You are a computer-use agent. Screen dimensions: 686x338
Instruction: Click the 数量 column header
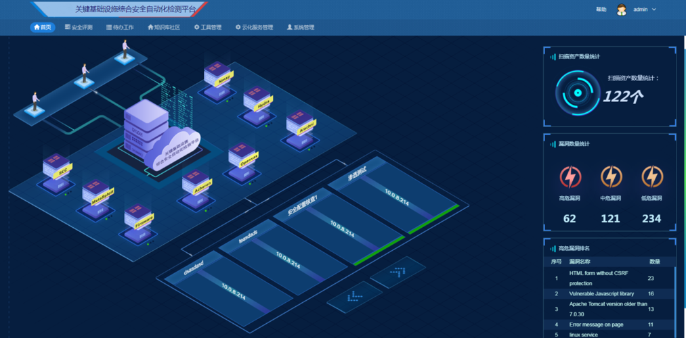(x=654, y=262)
